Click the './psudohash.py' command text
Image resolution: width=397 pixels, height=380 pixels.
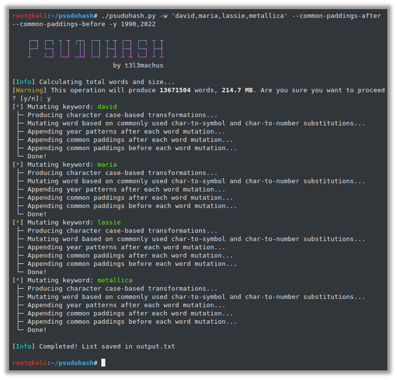pyautogui.click(x=129, y=16)
